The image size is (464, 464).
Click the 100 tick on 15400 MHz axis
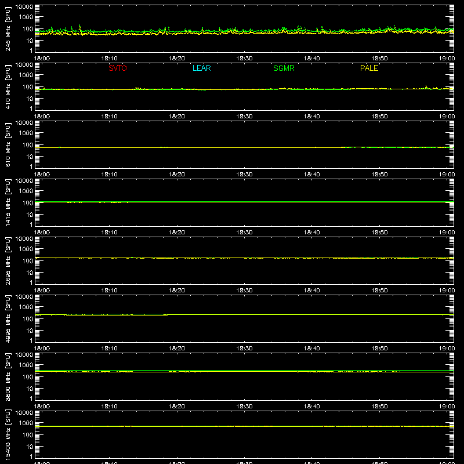(x=28, y=435)
